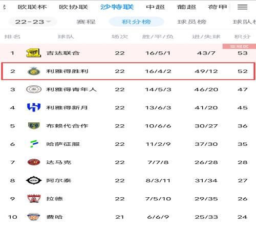Tap the 利雅得胜利 club crest
The height and width of the screenshot is (226, 256).
[x=34, y=71]
